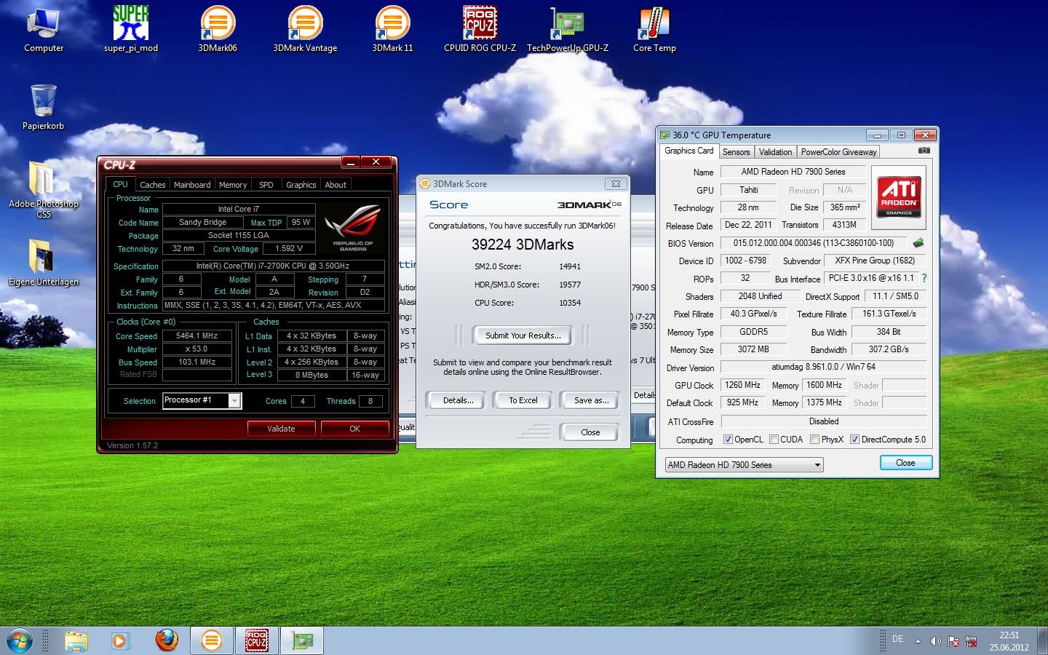
Task: Click the Close button in GPU-Z
Action: click(905, 463)
